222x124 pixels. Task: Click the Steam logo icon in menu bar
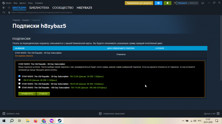(3, 3)
